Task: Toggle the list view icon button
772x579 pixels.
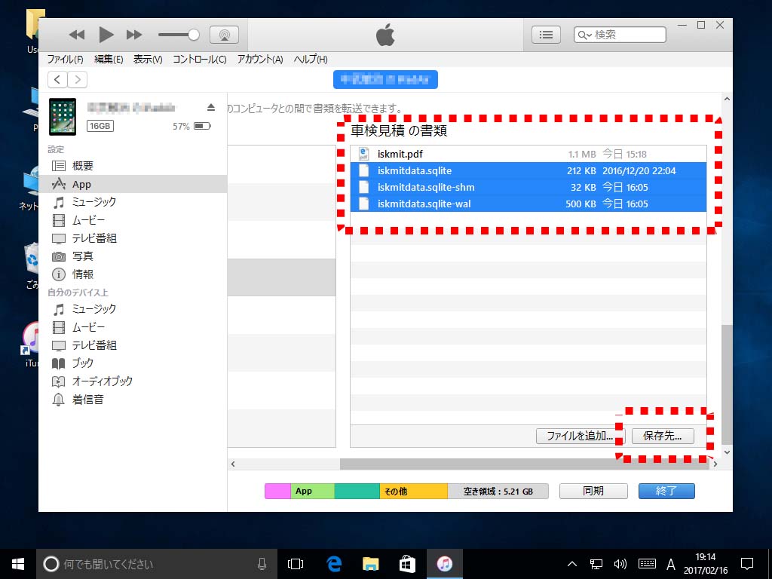Action: pos(547,35)
